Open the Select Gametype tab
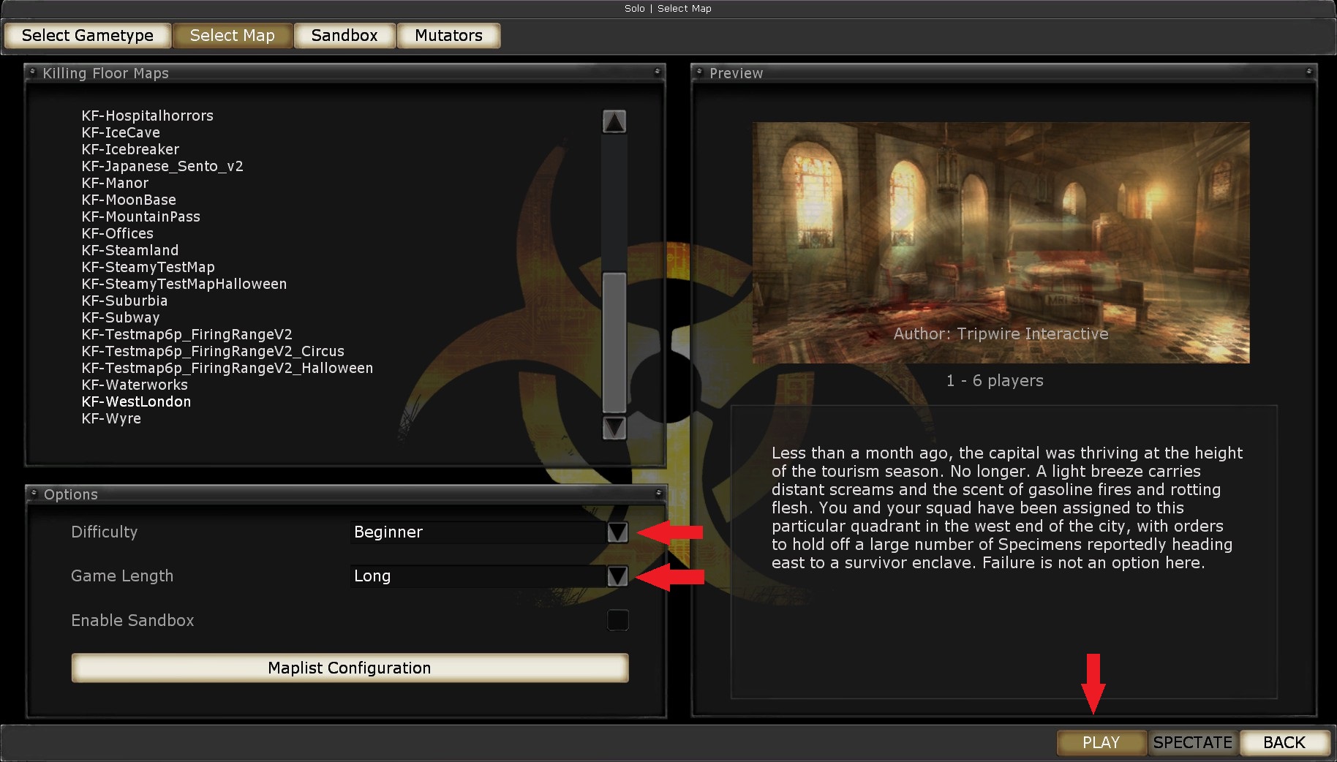This screenshot has width=1337, height=762. (x=88, y=36)
